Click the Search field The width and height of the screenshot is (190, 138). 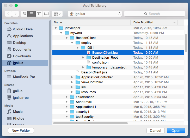[x=155, y=14]
